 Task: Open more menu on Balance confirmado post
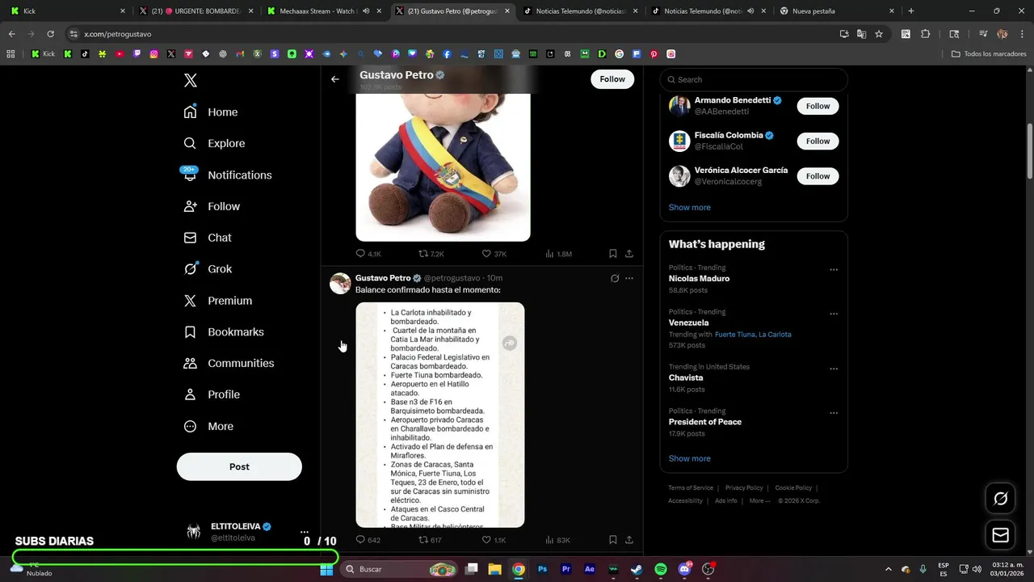[629, 278]
